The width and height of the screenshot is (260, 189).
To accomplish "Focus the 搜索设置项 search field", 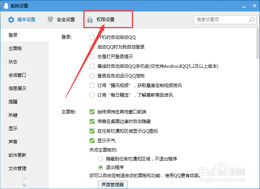I will pos(225,20).
